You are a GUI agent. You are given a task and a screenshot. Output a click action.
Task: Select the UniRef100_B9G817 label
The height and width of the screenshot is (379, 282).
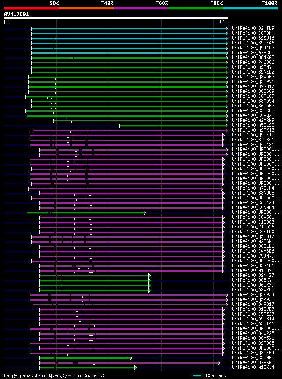[253, 87]
